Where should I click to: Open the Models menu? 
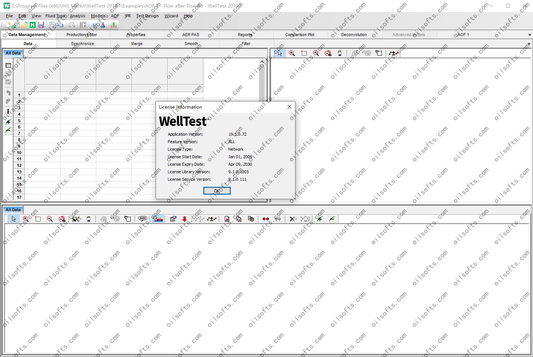[x=98, y=16]
